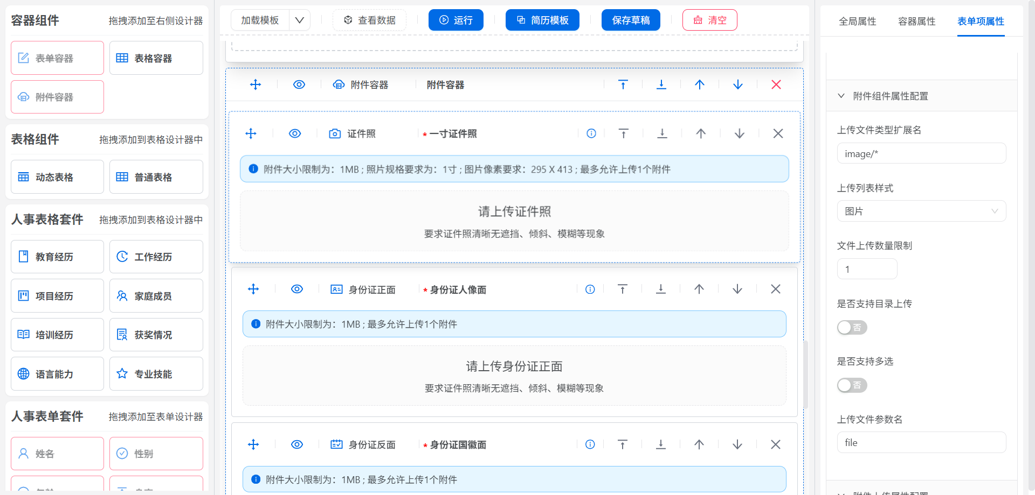The width and height of the screenshot is (1035, 495).
Task: Click the drag-move handle of 证件照 item
Action: tap(251, 133)
